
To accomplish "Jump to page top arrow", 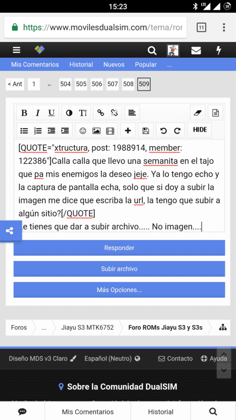I will point(224,355).
